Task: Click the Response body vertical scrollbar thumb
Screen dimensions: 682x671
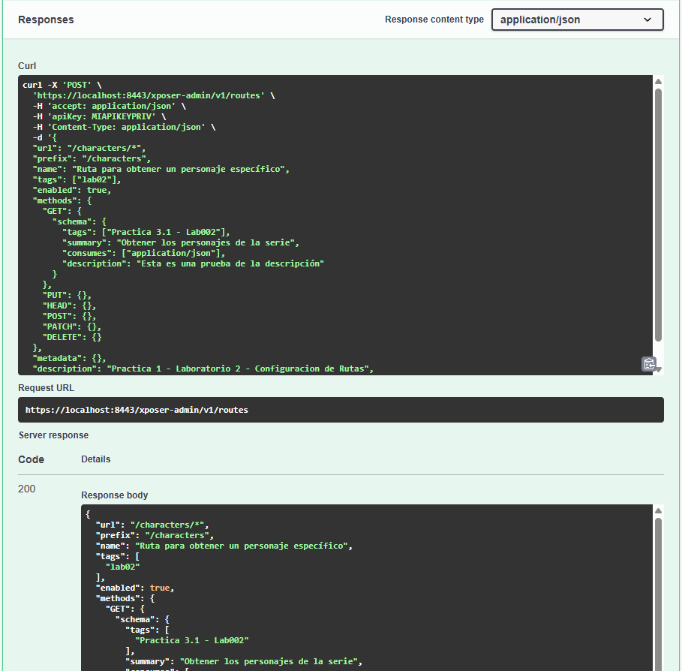Action: [x=658, y=593]
